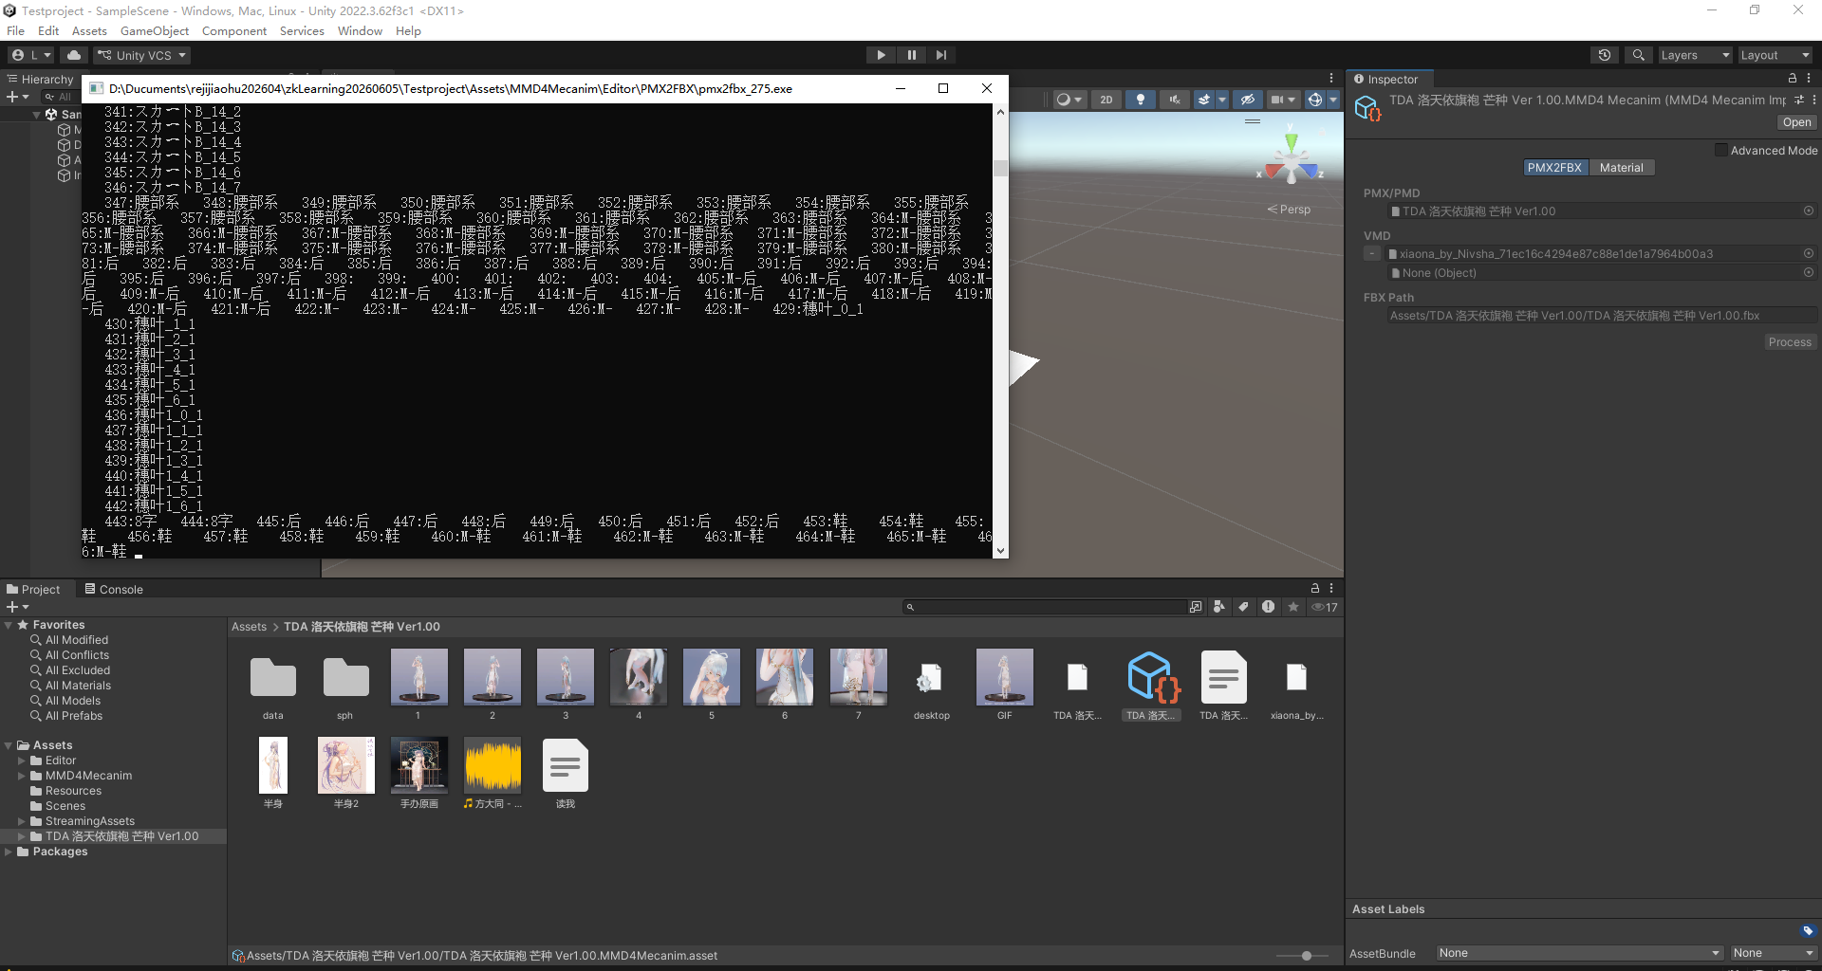Select the Material tab in Inspector
This screenshot has width=1822, height=971.
pos(1621,168)
